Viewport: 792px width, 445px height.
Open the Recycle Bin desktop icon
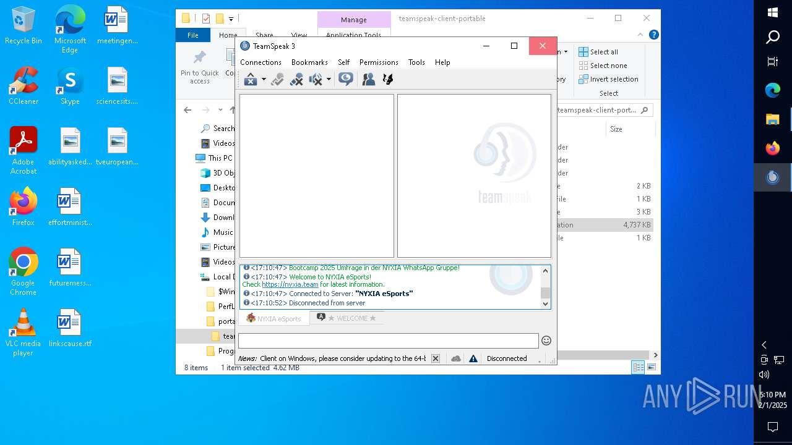[24, 26]
